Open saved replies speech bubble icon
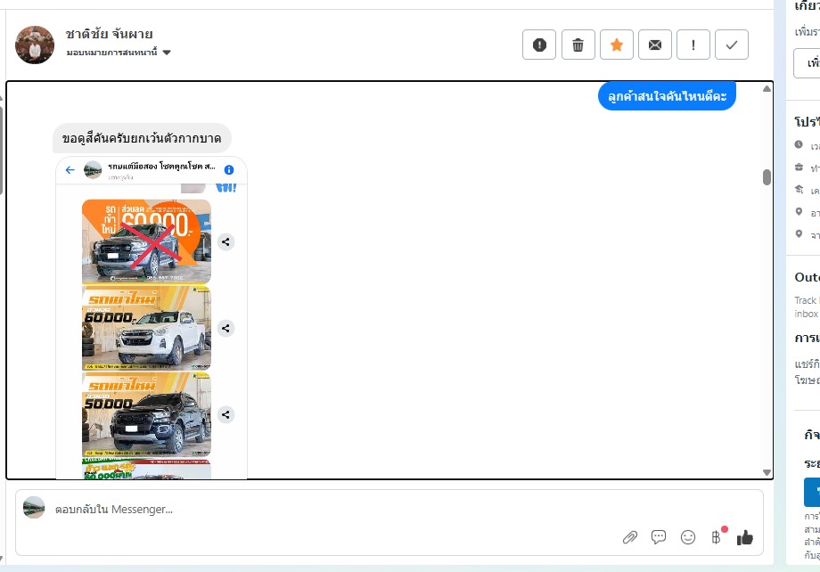Screen dimensions: 820x572 pyautogui.click(x=659, y=537)
